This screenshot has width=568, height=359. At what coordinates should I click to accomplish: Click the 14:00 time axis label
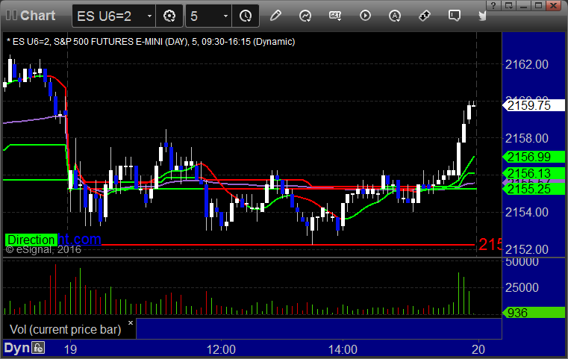[x=343, y=349]
